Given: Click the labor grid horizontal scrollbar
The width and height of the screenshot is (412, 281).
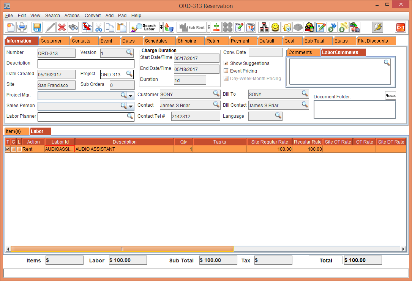Looking at the screenshot, I should click(122, 249).
